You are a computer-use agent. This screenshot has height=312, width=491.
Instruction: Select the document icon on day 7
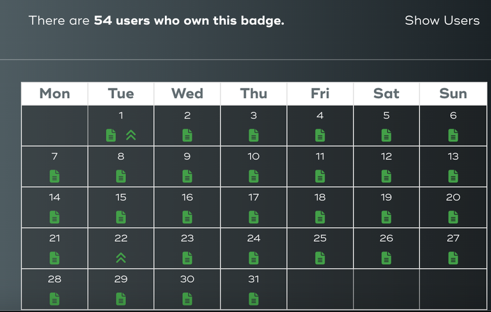click(54, 176)
